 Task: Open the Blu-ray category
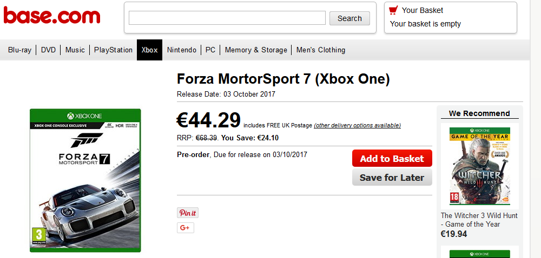(x=19, y=50)
